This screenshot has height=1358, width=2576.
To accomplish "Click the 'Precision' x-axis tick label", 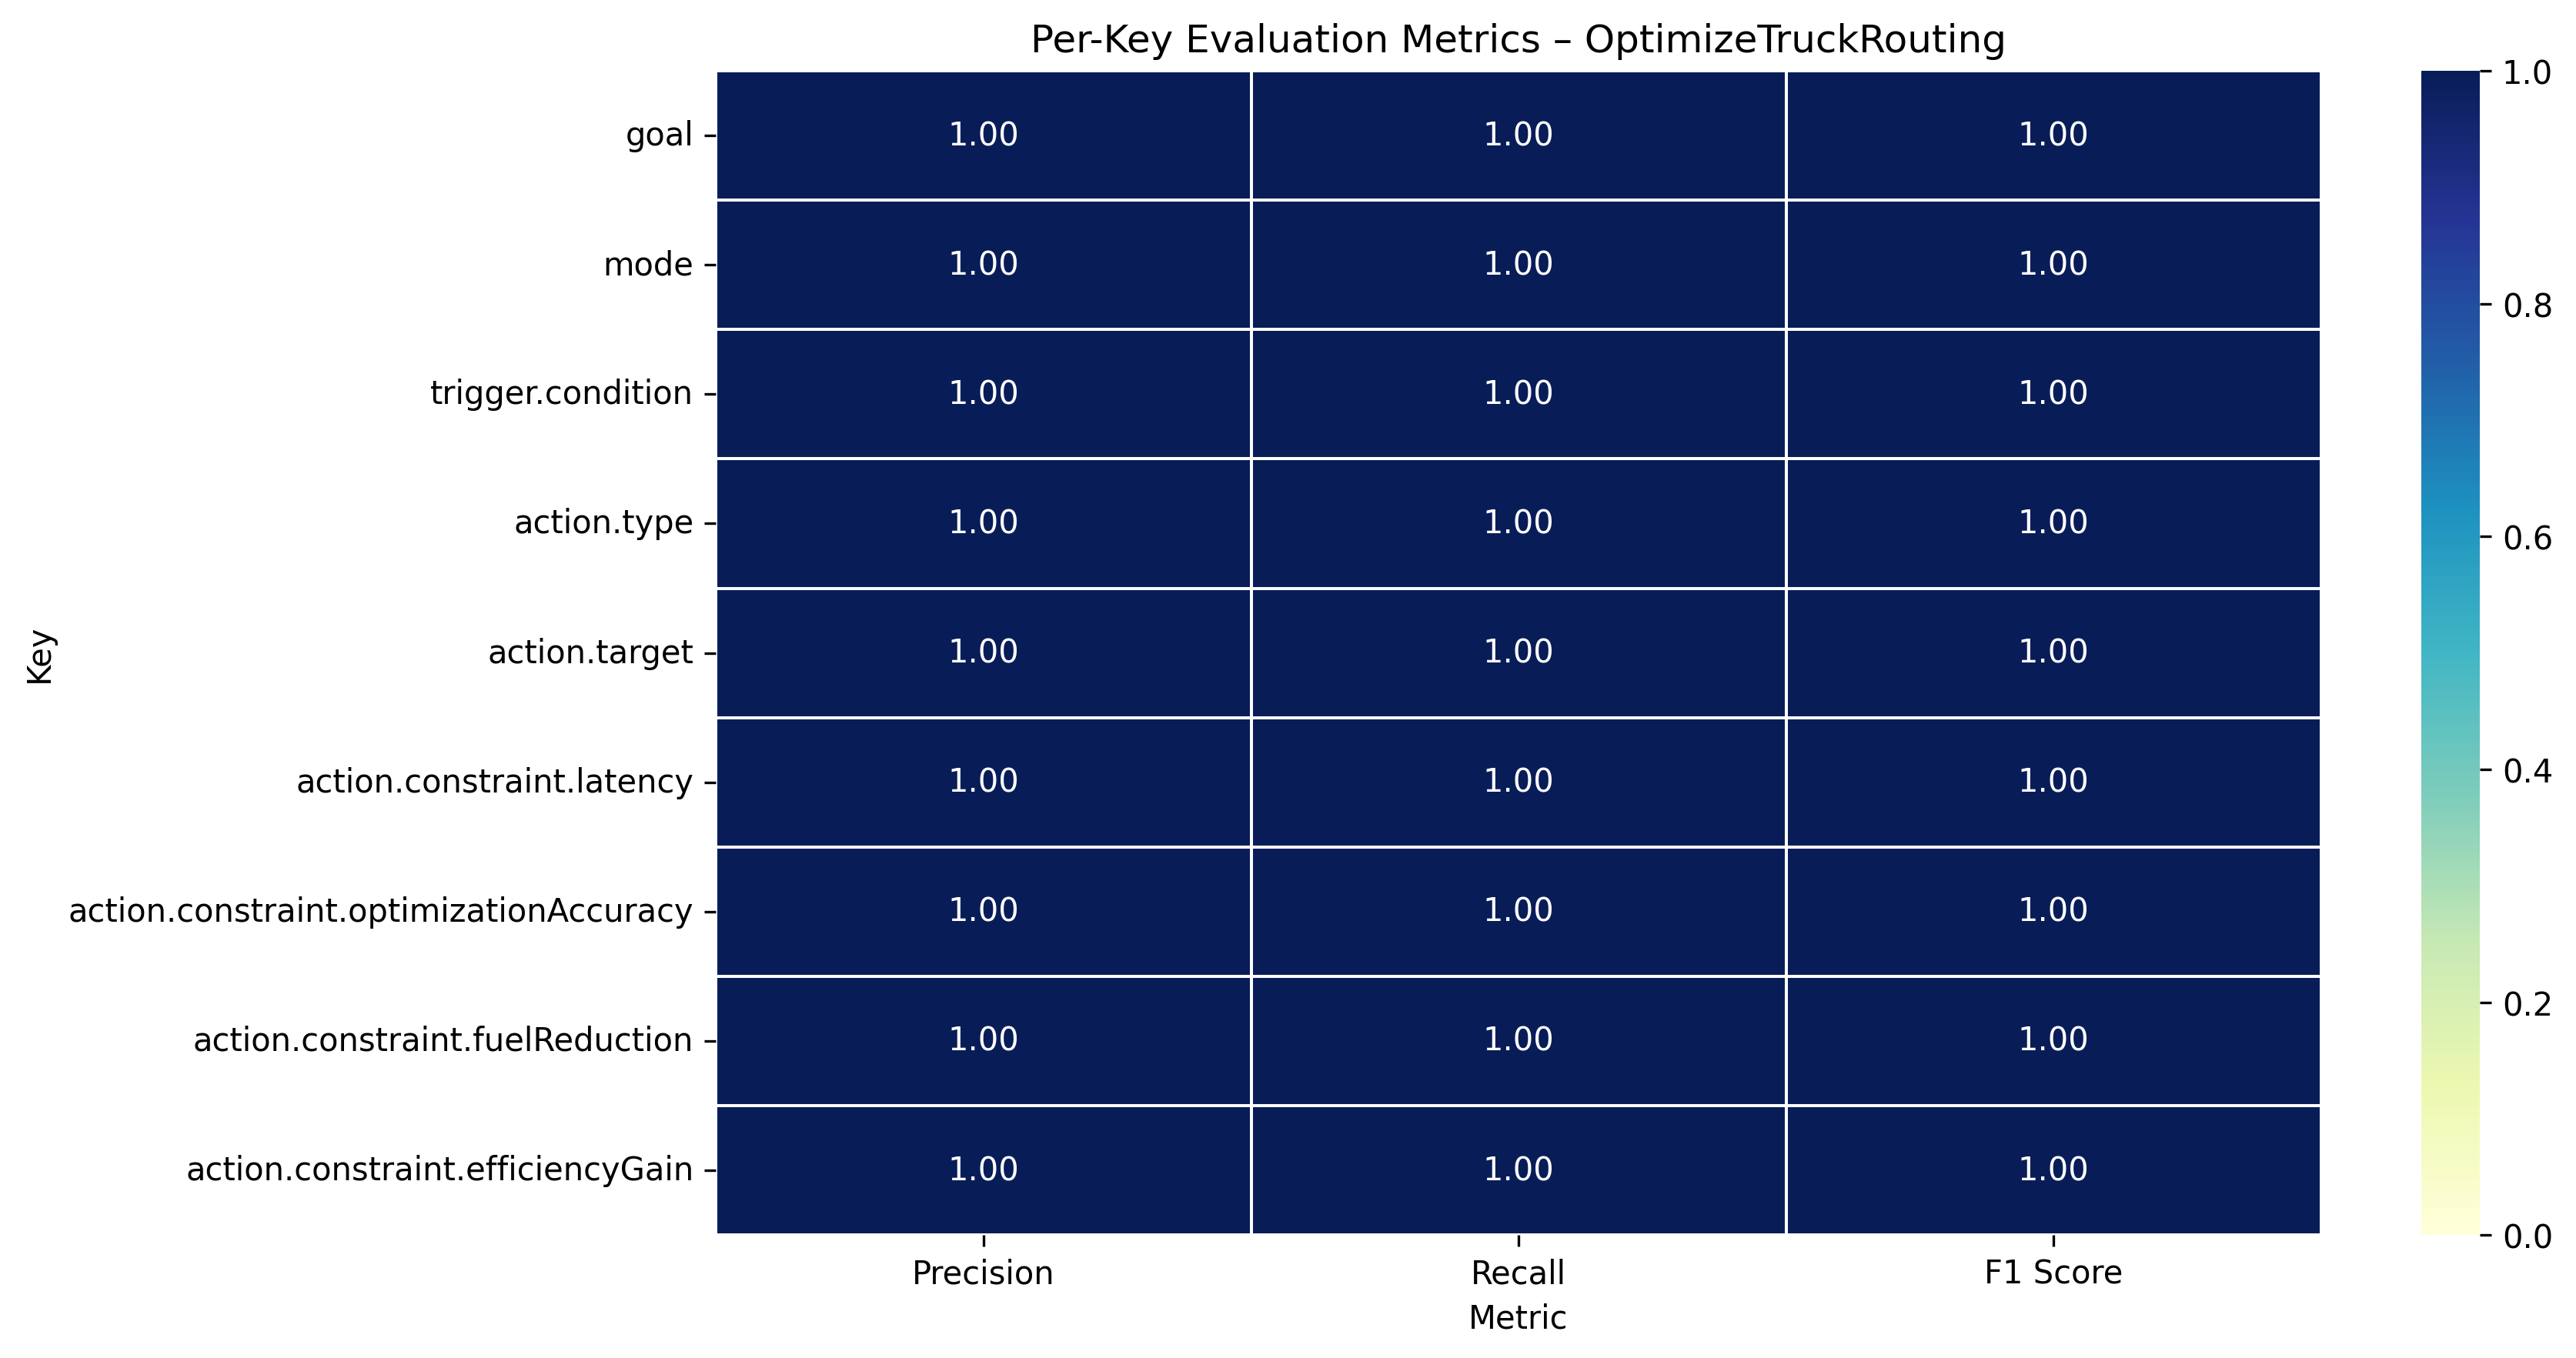I will point(983,1273).
